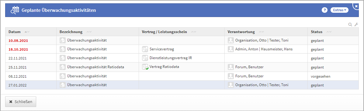Click the Dienstleistungsvertrag IR contract icon
The image size is (364, 111).
point(145,58)
